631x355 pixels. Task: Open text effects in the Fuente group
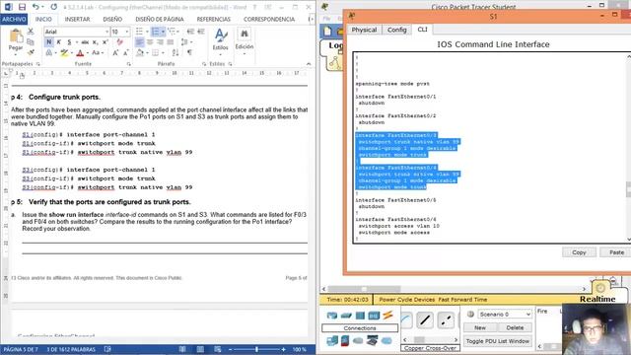coord(50,52)
